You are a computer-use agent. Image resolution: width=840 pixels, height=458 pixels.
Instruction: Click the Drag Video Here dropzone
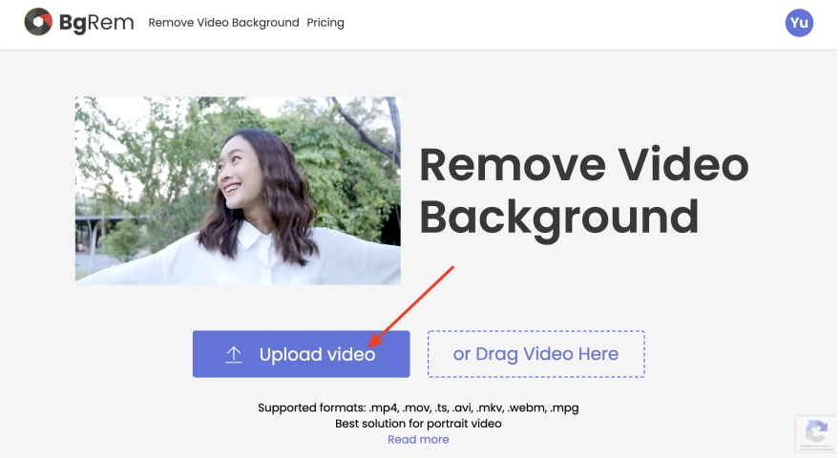535,354
